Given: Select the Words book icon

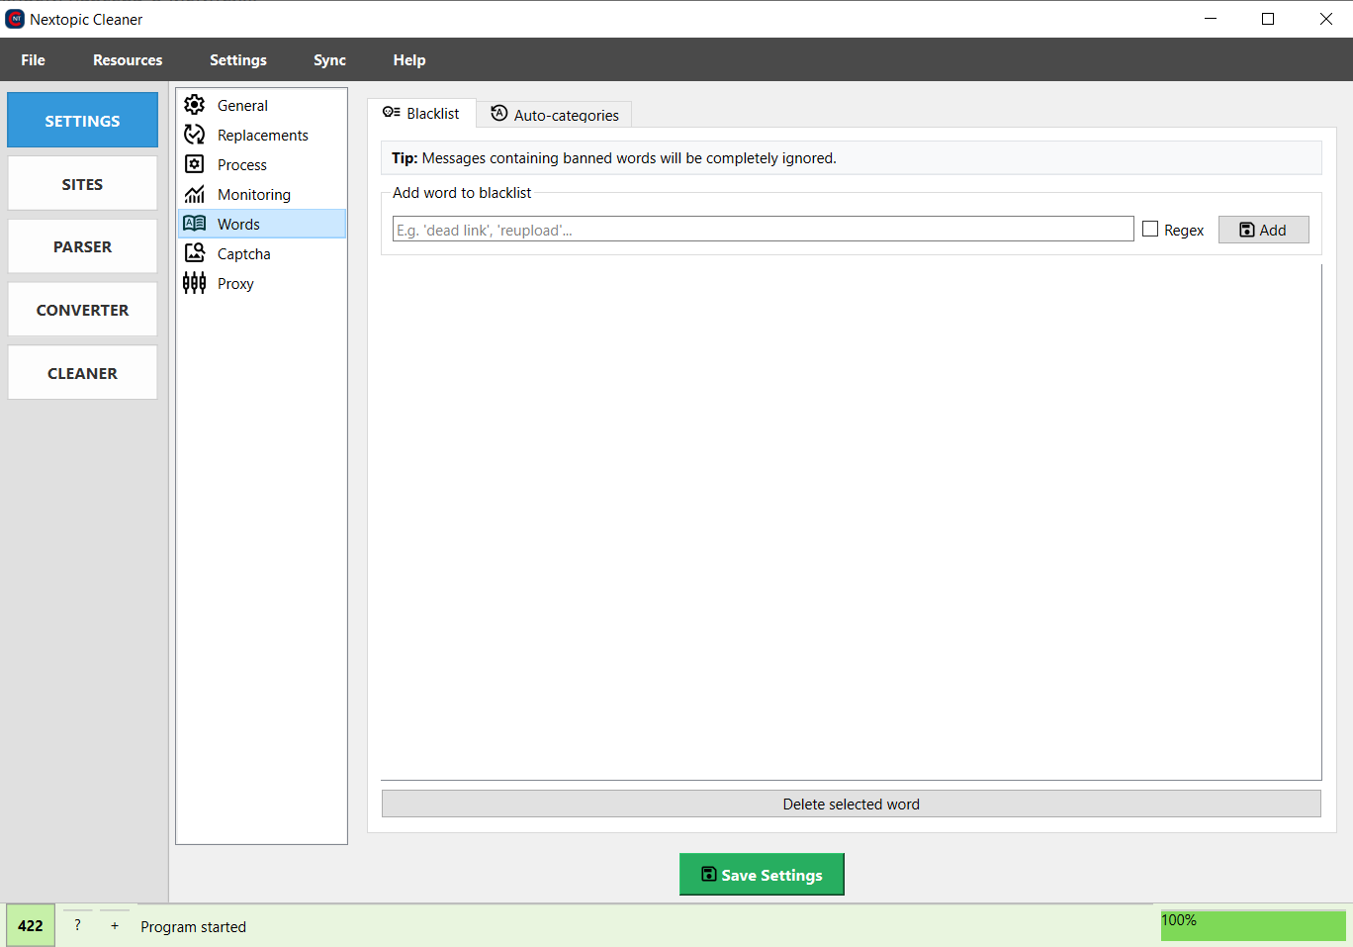Looking at the screenshot, I should (x=195, y=224).
